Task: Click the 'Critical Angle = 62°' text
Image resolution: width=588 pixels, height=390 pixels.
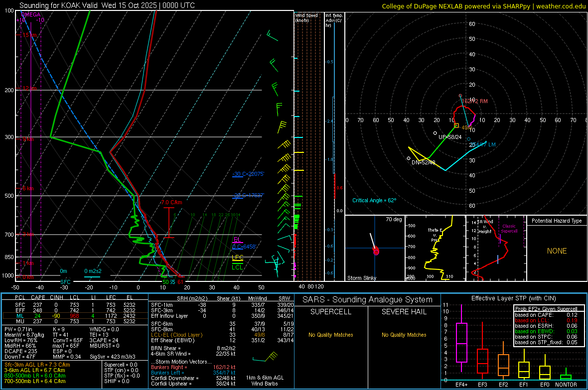Action: [374, 200]
